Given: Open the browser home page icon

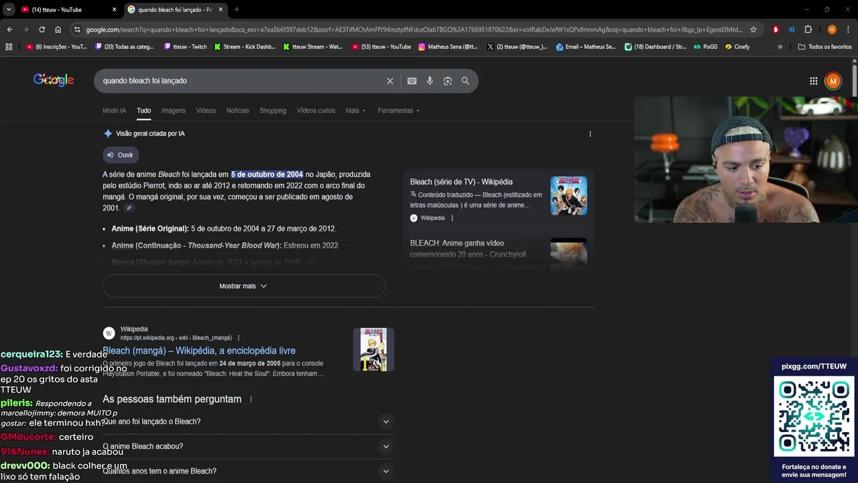Looking at the screenshot, I should coord(58,30).
